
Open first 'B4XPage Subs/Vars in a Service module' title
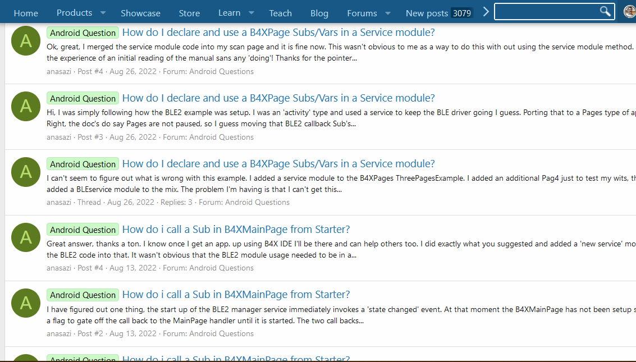tap(278, 33)
